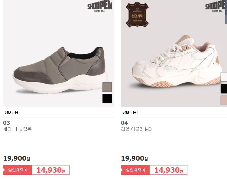Select the black color swatch on slip-on
227x179 pixels.
click(x=107, y=99)
